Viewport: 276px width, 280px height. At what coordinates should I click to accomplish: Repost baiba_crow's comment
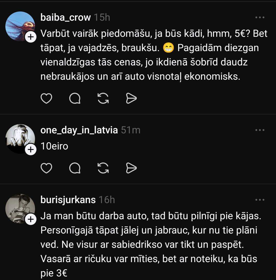pos(103,98)
